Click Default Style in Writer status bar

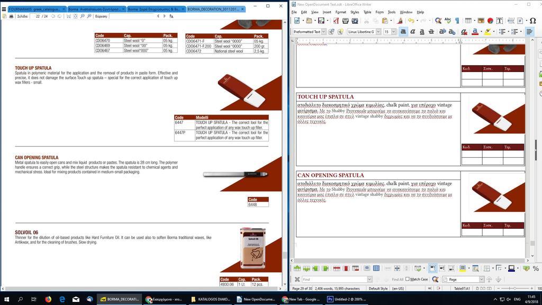point(378,289)
